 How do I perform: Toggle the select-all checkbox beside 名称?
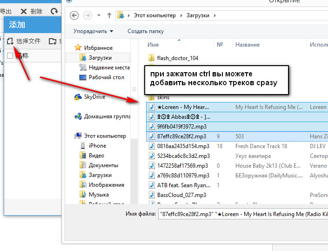point(10,56)
